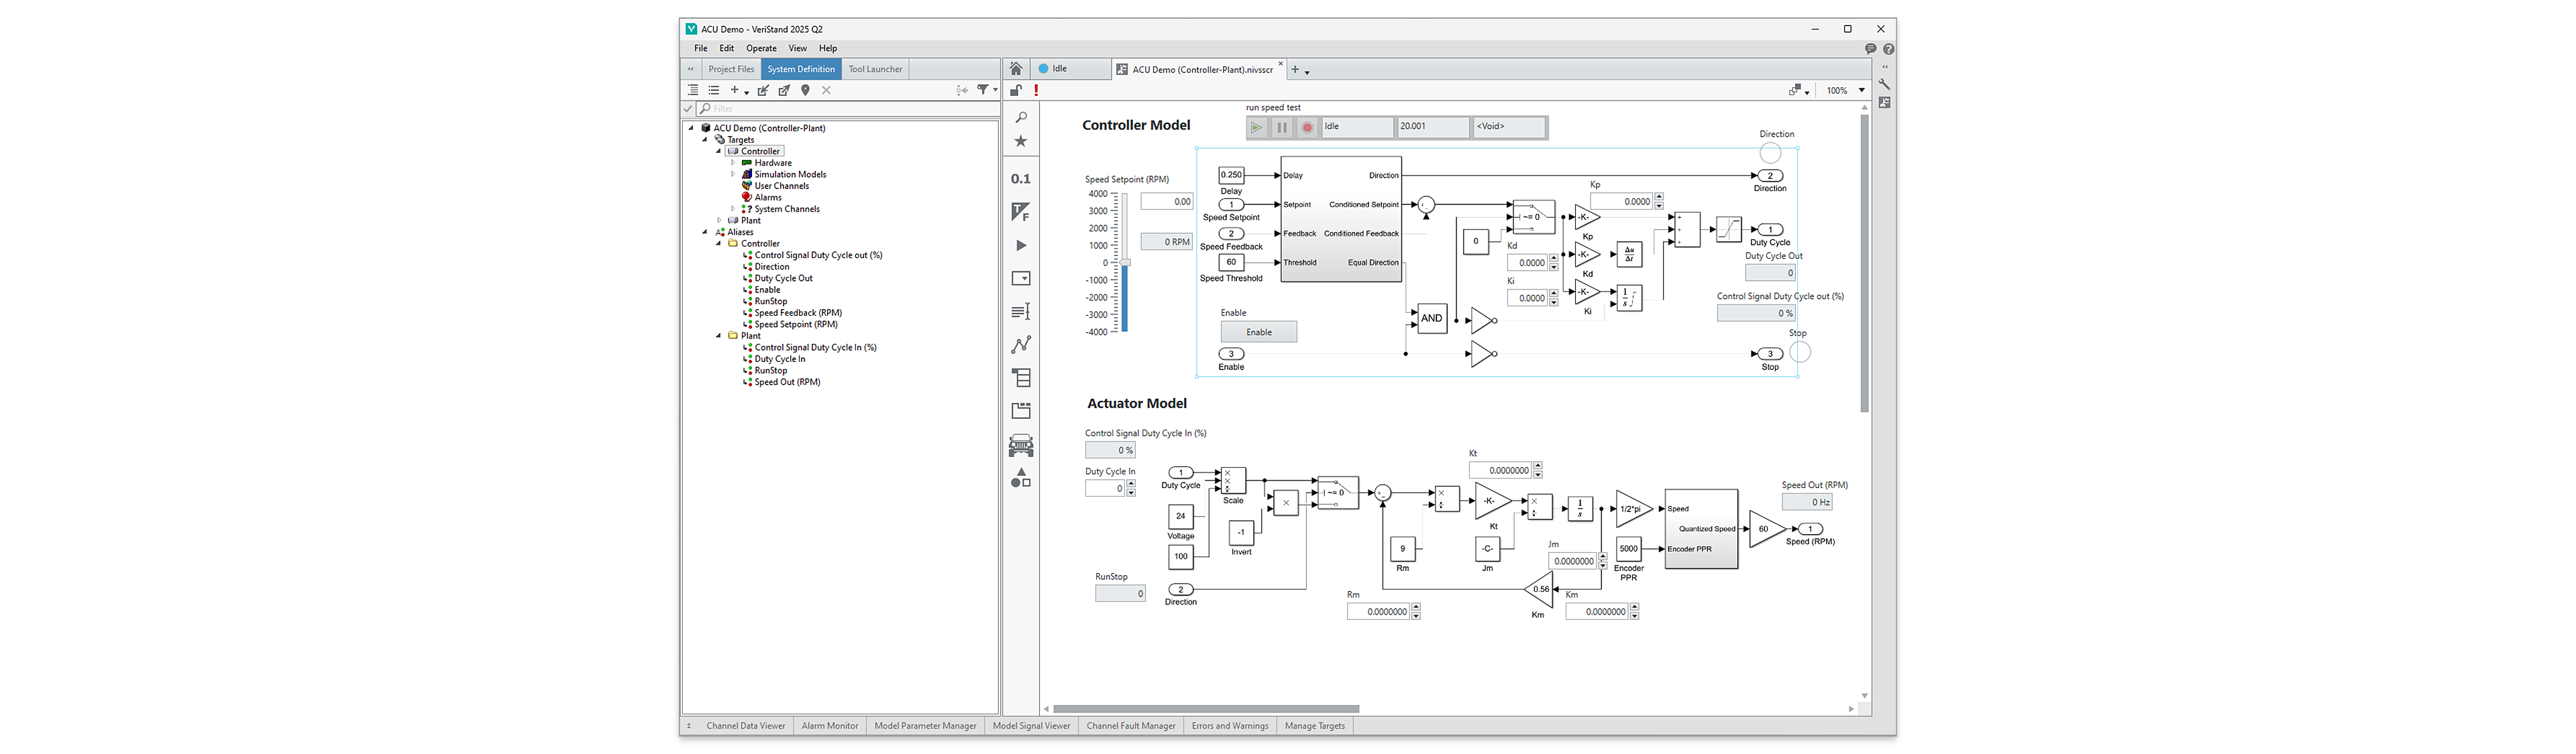Open the add item plus dropdown
2576x754 pixels.
[739, 90]
